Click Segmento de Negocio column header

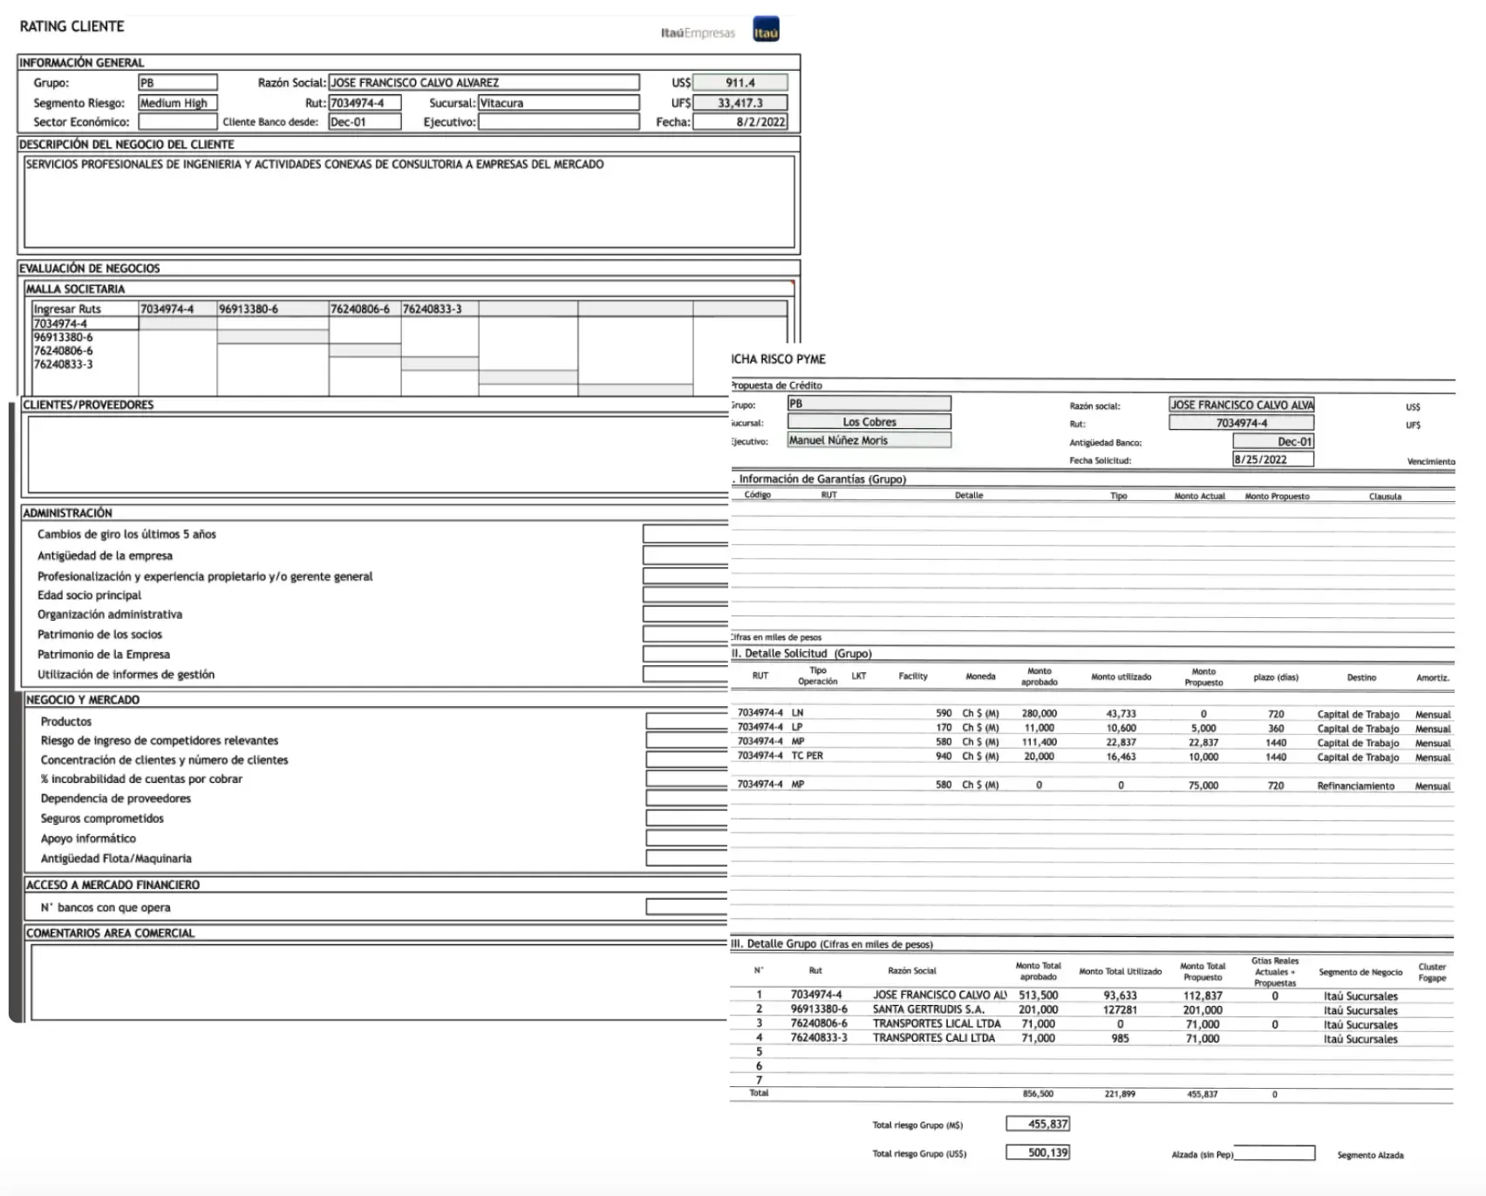click(x=1360, y=972)
